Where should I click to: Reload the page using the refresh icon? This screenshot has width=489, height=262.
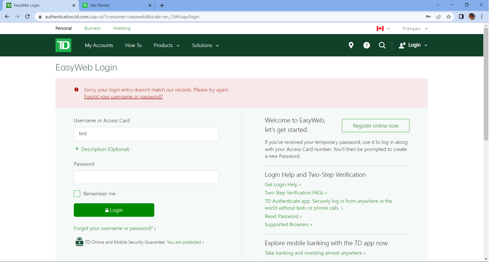tap(27, 17)
